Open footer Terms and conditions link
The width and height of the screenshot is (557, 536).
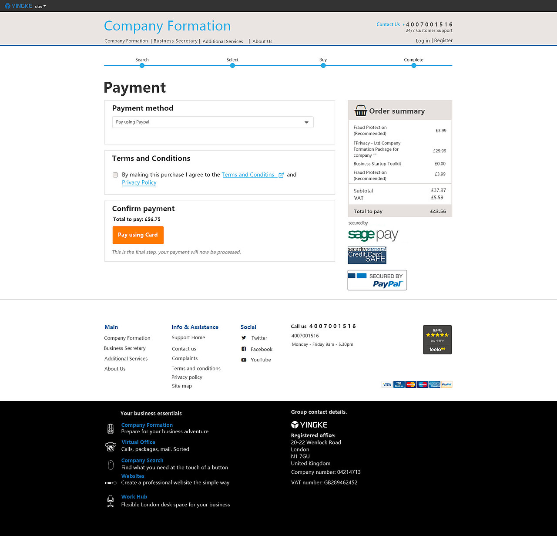click(196, 368)
